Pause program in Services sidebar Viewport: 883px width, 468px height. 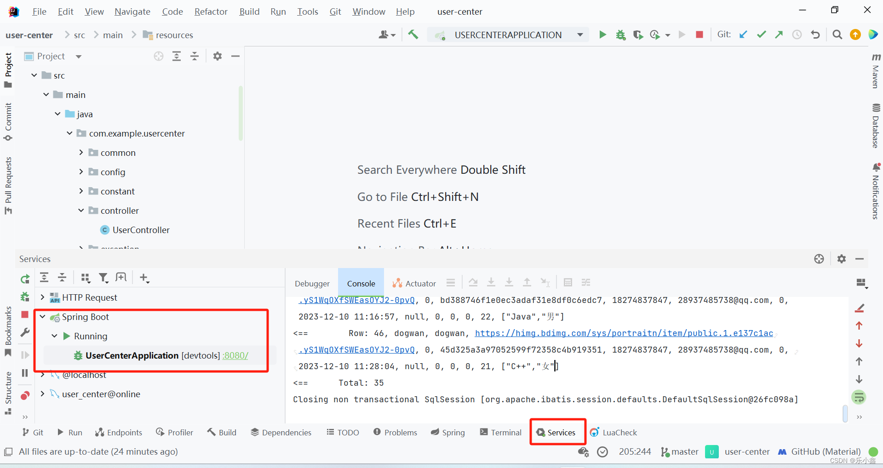pyautogui.click(x=25, y=373)
